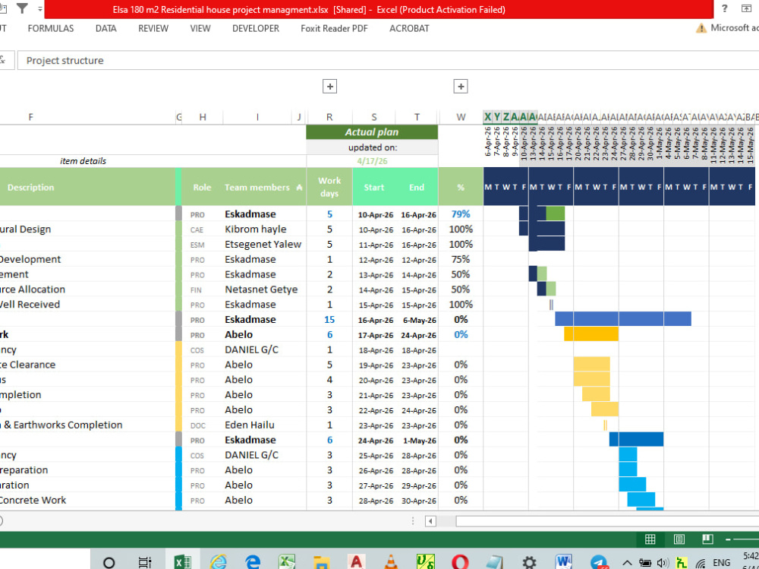Click the formula bar showing Project structure

click(x=387, y=61)
